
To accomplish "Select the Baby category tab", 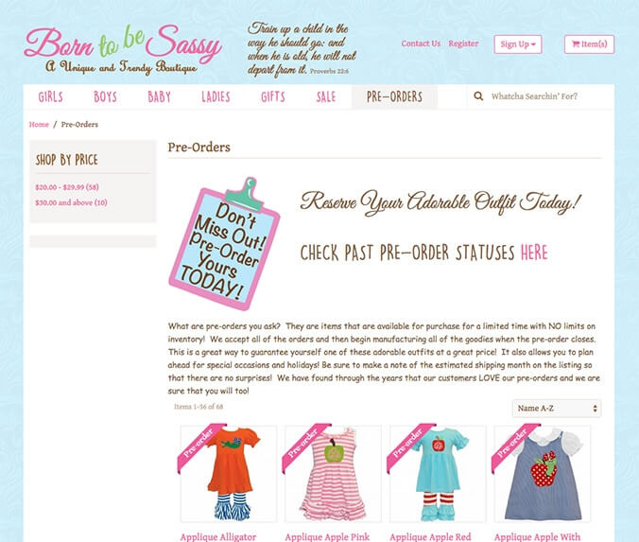I will [159, 96].
